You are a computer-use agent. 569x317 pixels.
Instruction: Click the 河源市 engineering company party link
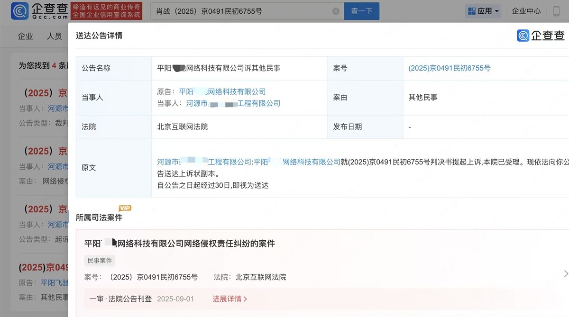click(x=233, y=103)
